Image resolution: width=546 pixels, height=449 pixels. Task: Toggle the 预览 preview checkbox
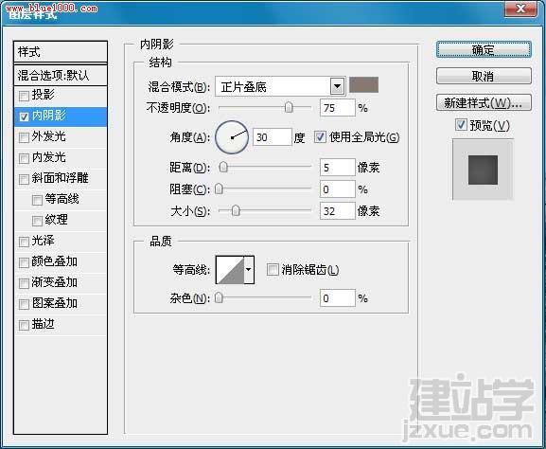[461, 125]
